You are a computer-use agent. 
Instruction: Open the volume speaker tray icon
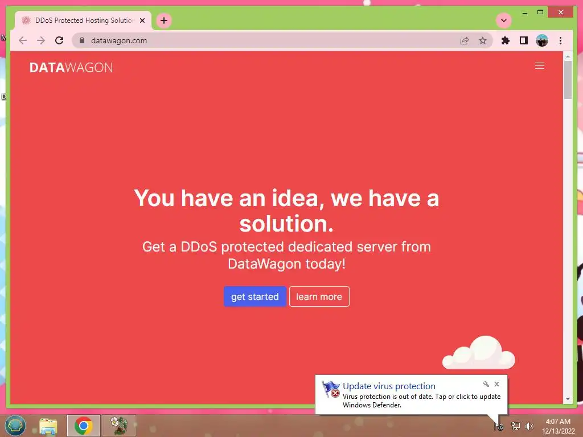[x=529, y=426]
